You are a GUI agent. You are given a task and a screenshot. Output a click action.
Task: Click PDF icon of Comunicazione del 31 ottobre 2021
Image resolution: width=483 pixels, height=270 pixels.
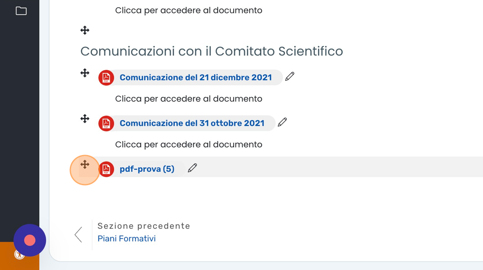106,123
